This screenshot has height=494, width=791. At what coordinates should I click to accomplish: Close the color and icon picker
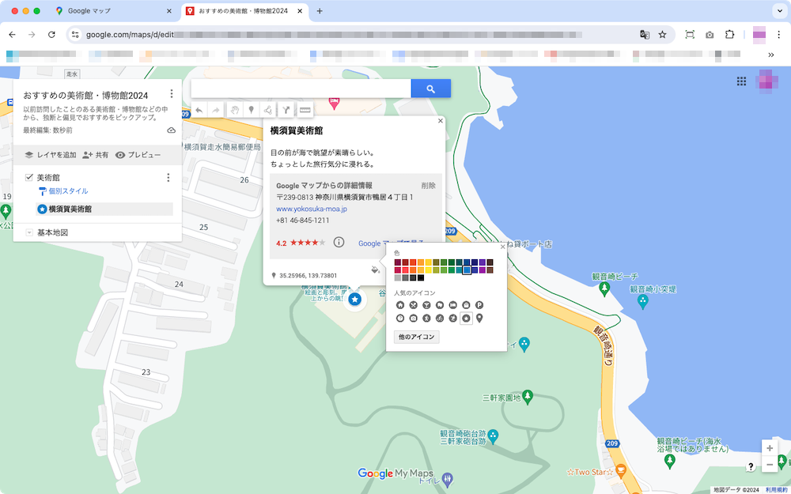(503, 247)
